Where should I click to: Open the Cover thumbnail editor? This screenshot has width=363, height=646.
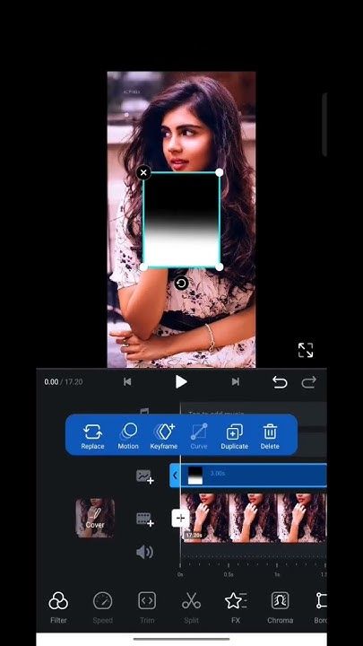(95, 518)
